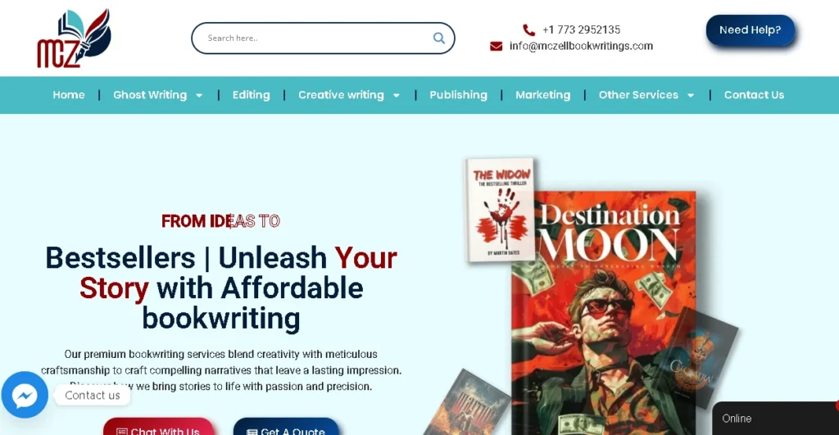The width and height of the screenshot is (839, 435).
Task: Open the Home menu item
Action: 69,95
